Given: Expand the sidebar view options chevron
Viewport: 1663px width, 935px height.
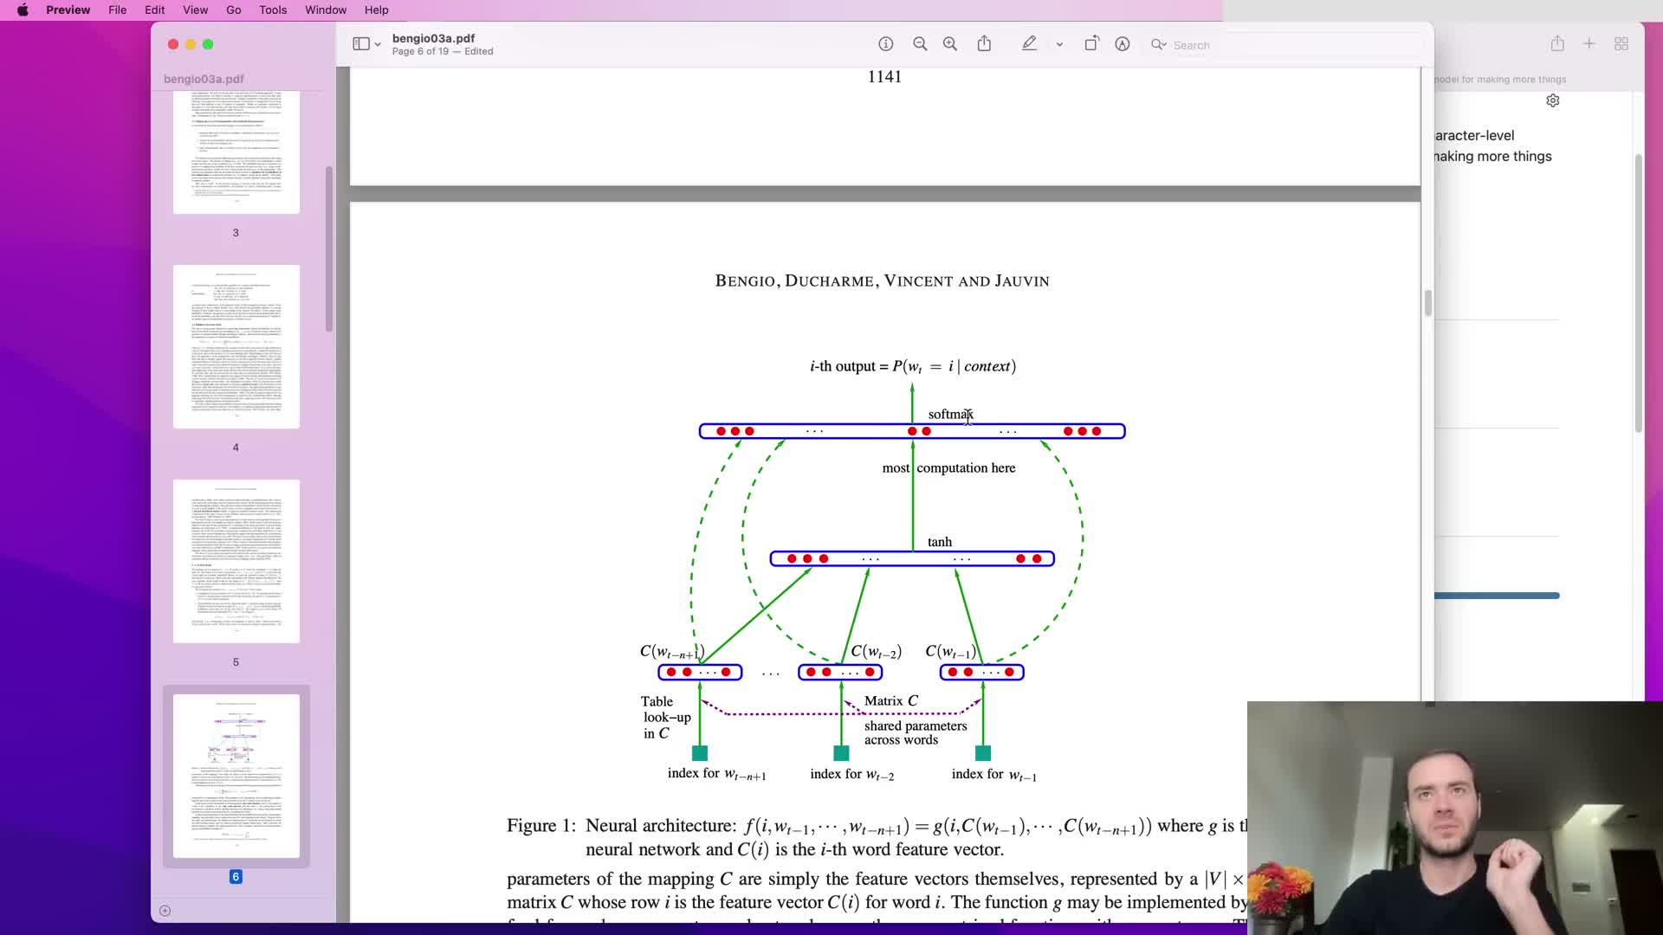Looking at the screenshot, I should pos(378,45).
